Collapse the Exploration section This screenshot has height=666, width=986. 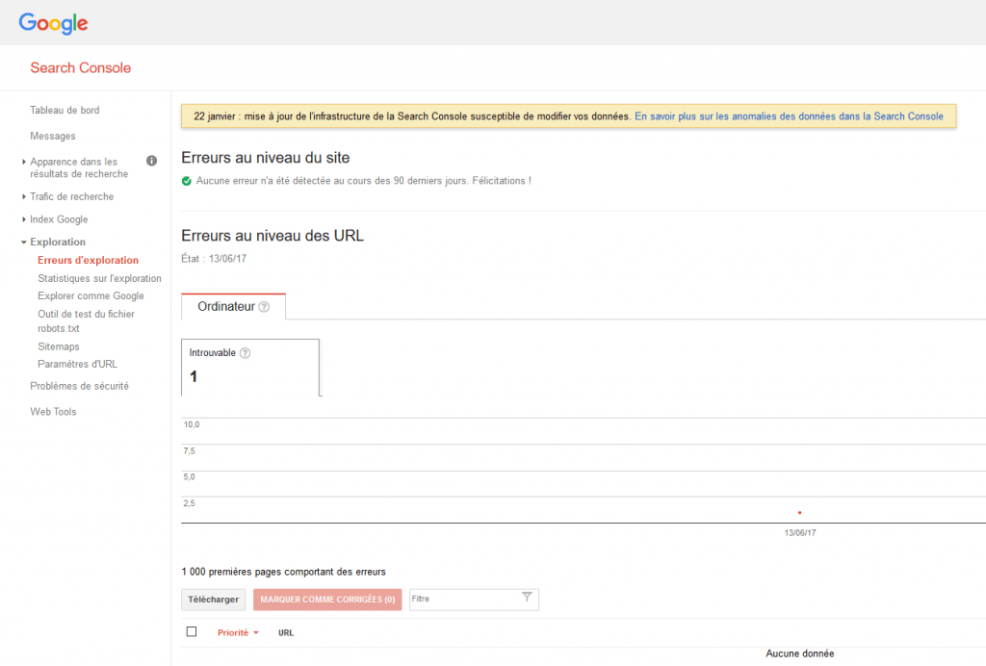(x=57, y=242)
